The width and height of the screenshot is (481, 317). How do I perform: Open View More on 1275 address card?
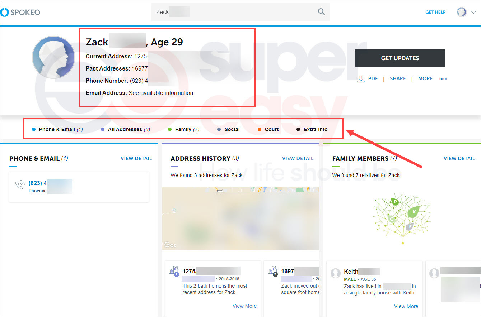coord(244,306)
